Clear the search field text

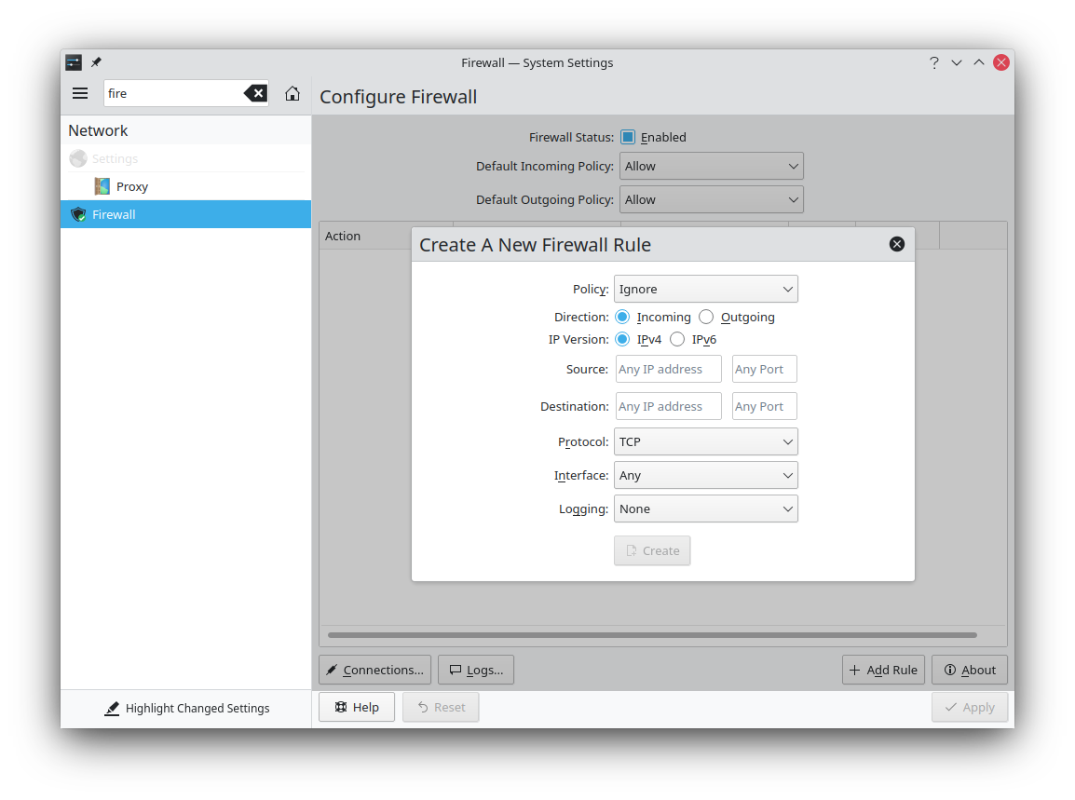pos(255,93)
